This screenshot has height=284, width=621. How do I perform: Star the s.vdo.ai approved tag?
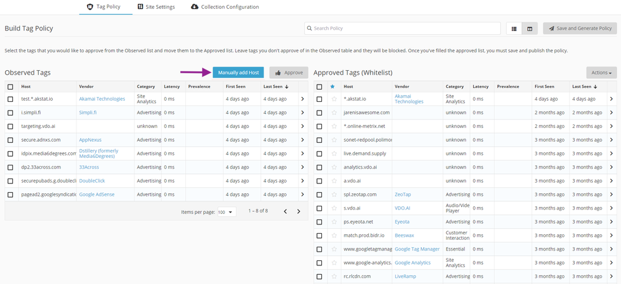[334, 208]
